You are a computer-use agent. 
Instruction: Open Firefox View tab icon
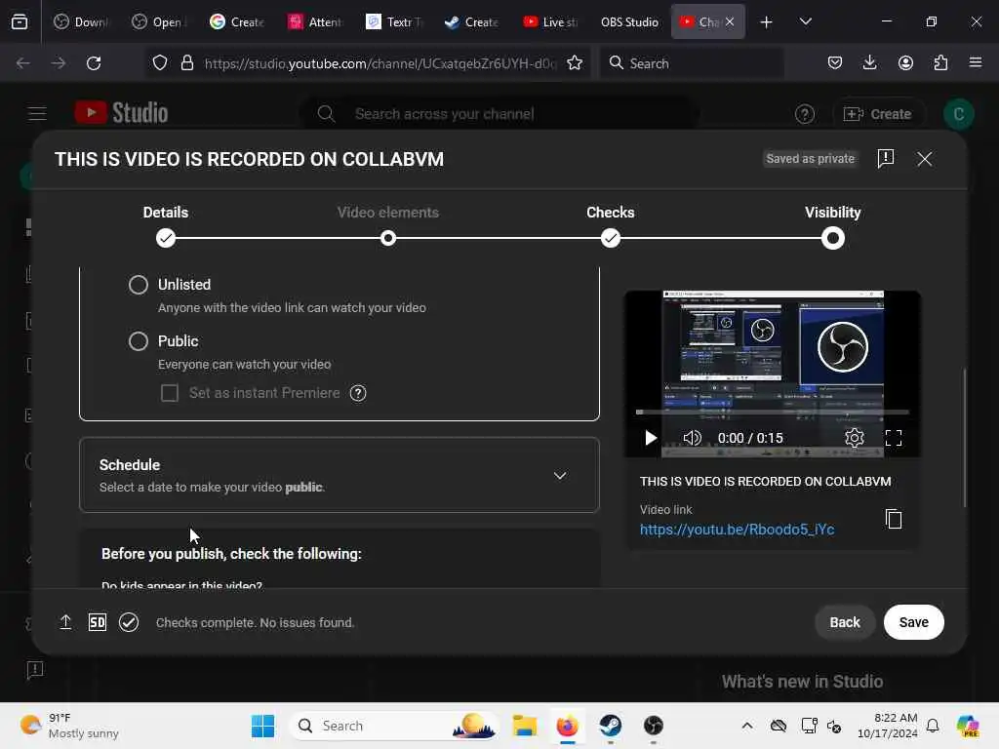point(20,21)
